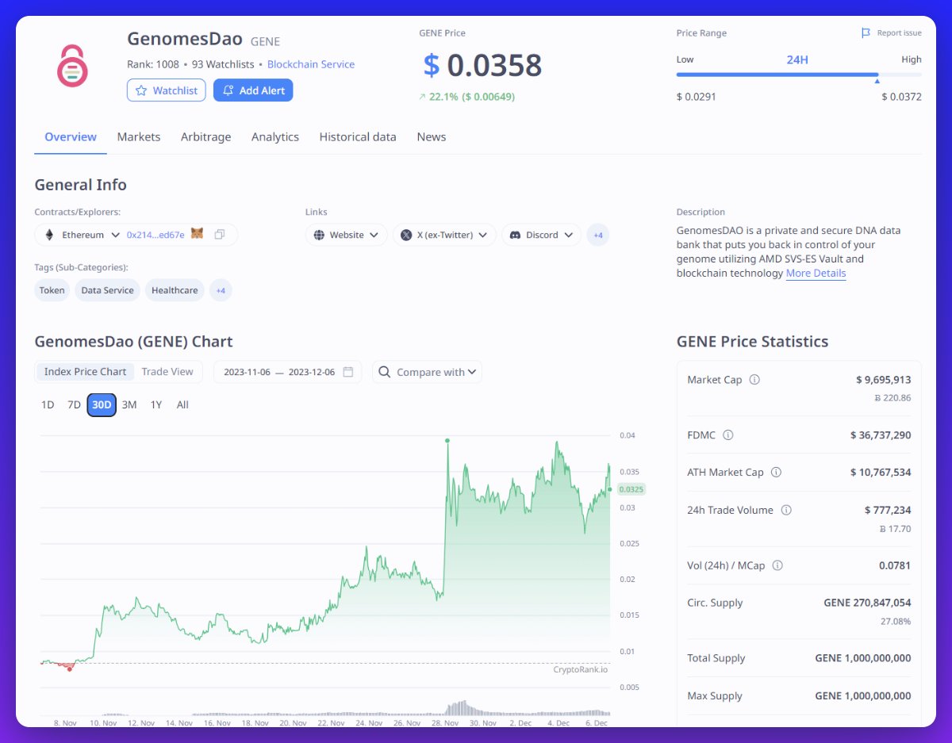Screen dimensions: 952x743
Task: Switch the chart to Index Price Chart
Action: click(x=85, y=372)
